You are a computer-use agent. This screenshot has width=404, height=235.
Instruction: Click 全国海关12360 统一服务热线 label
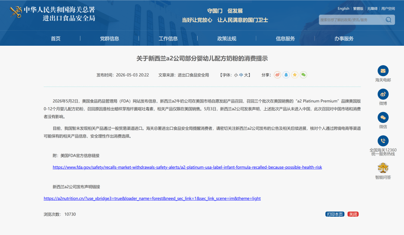(383, 152)
